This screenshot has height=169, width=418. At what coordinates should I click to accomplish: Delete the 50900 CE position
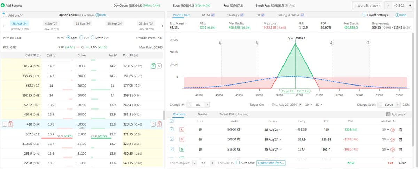click(400, 130)
